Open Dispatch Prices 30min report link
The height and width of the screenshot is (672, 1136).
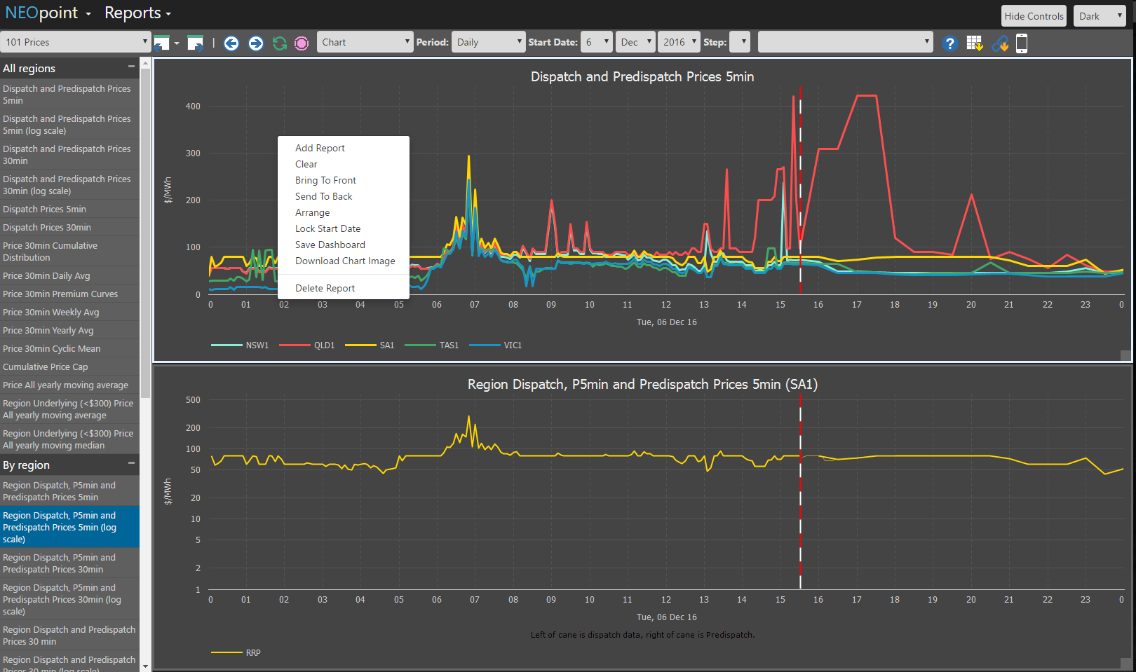tap(47, 227)
